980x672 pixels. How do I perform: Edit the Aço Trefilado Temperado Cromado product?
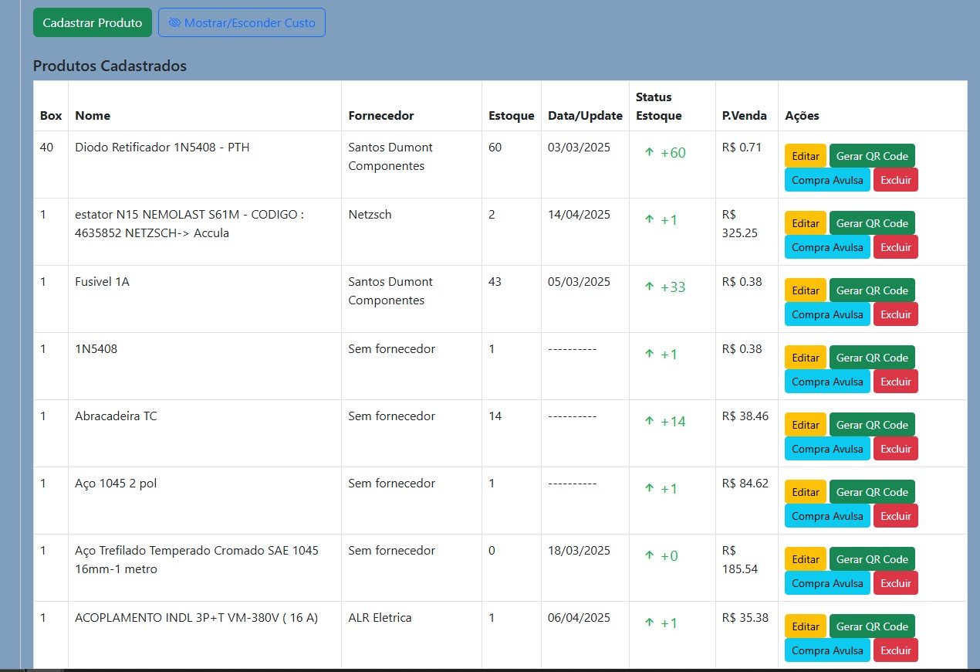pyautogui.click(x=806, y=559)
